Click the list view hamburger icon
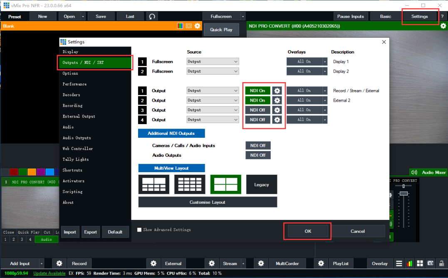448x278 pixels. pos(399,263)
